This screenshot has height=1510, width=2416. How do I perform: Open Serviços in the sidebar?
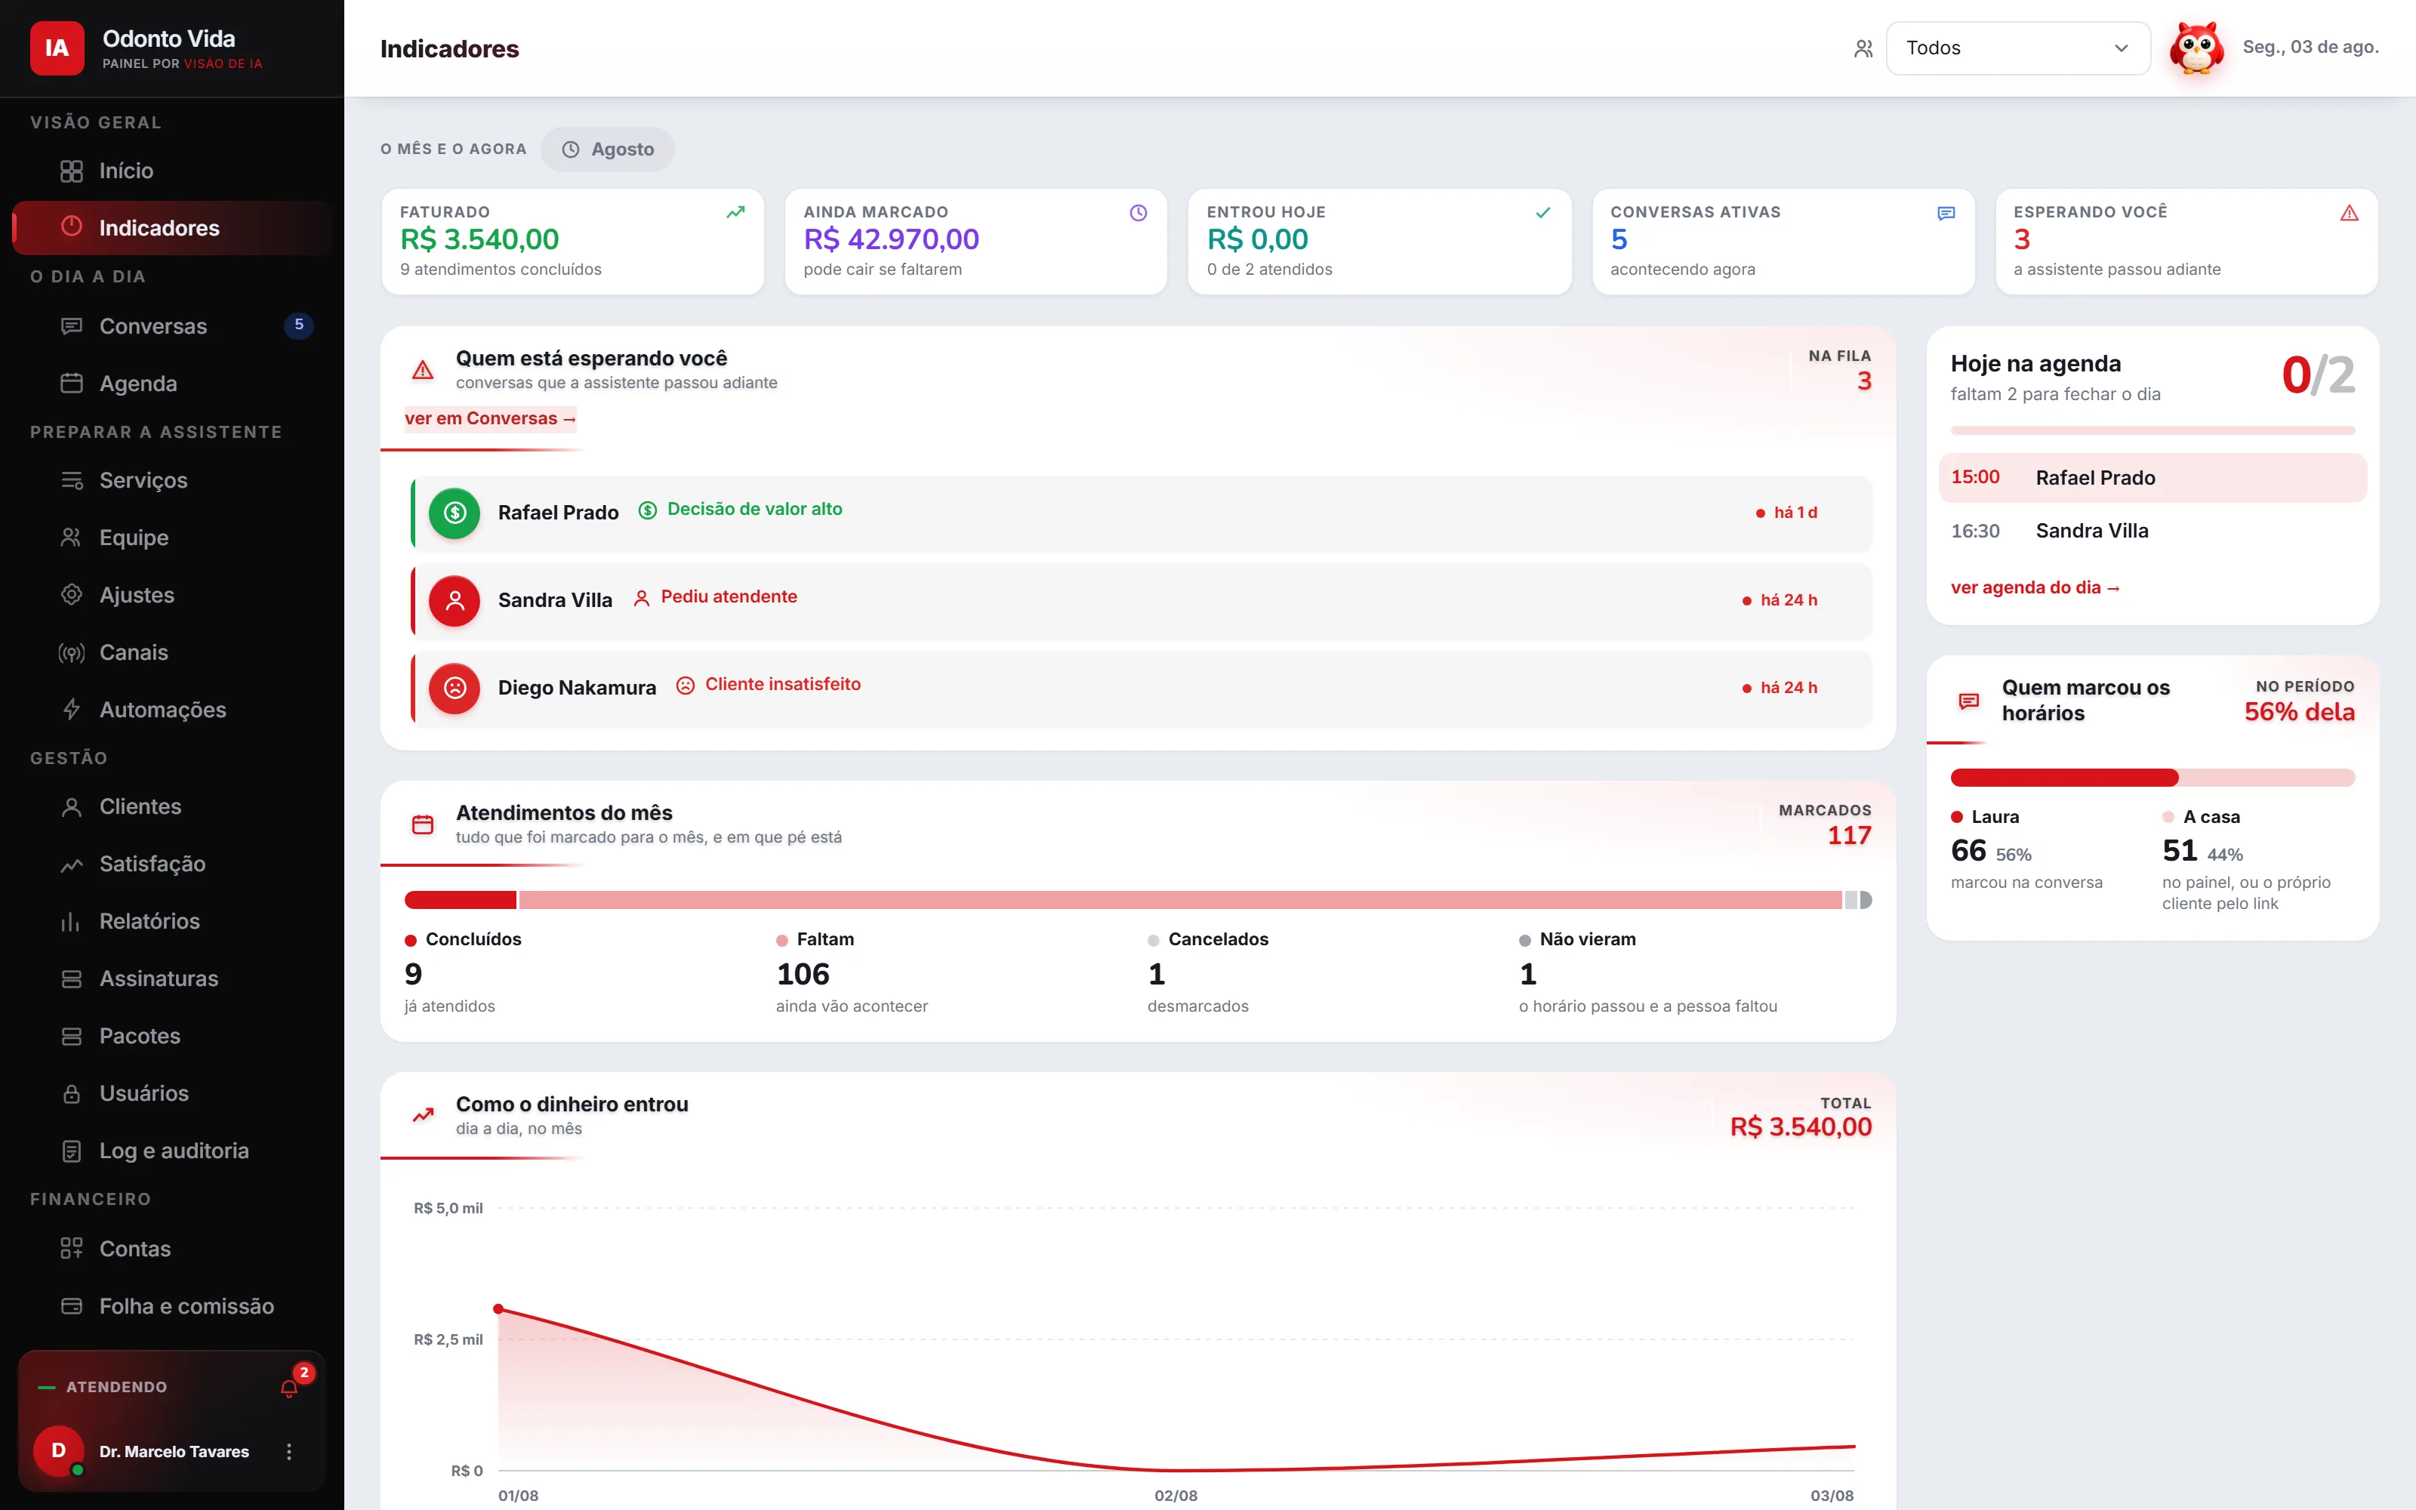171,480
